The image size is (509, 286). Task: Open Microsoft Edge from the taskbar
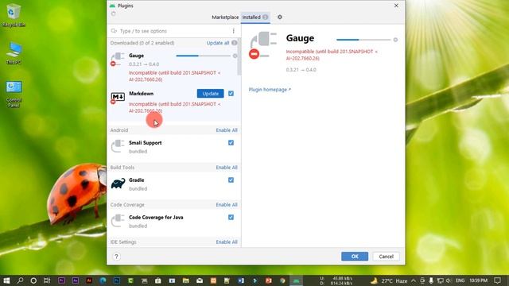pyautogui.click(x=103, y=280)
